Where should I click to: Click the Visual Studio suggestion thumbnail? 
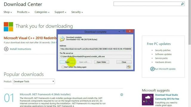point(148,100)
